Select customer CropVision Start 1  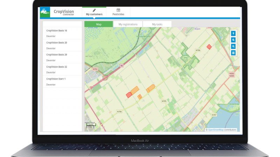[62, 82]
